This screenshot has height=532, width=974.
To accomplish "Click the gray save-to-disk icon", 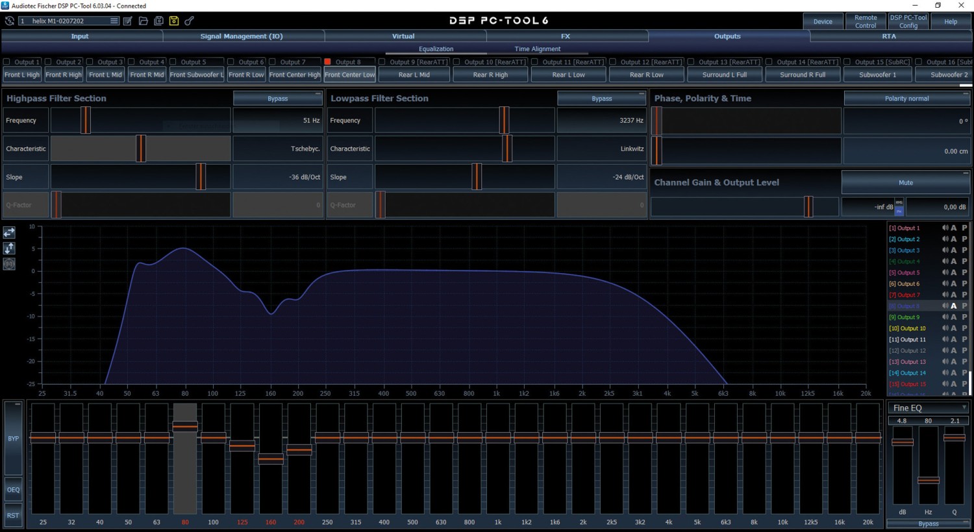I will (158, 21).
